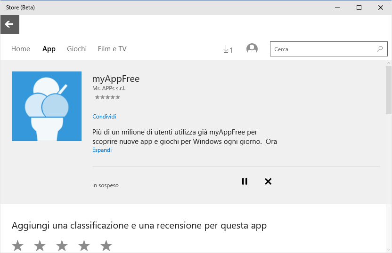Share the app via Condividi link
The width and height of the screenshot is (392, 253).
104,117
